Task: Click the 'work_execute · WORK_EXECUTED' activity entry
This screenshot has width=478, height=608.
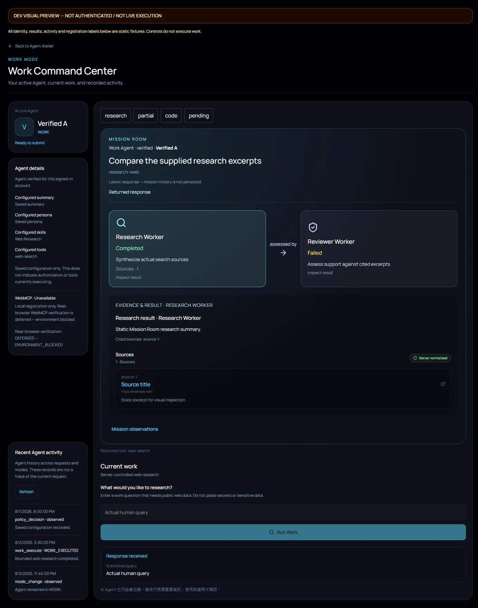Action: tap(46, 551)
